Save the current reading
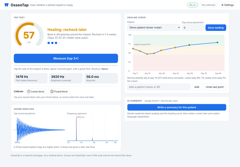240x167 pixels. click(216, 28)
